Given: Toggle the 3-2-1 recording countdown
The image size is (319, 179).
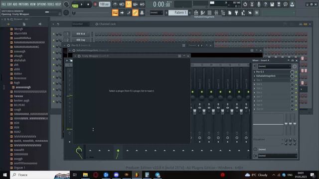Looking at the screenshot, I should pyautogui.click(x=129, y=4).
